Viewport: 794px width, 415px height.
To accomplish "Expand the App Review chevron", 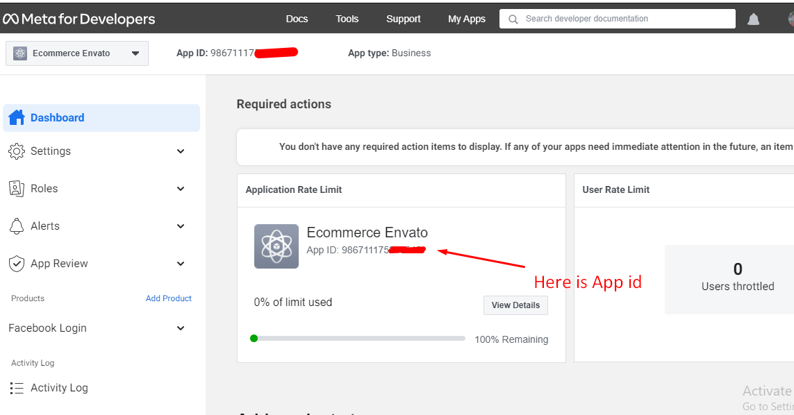I will coord(181,264).
